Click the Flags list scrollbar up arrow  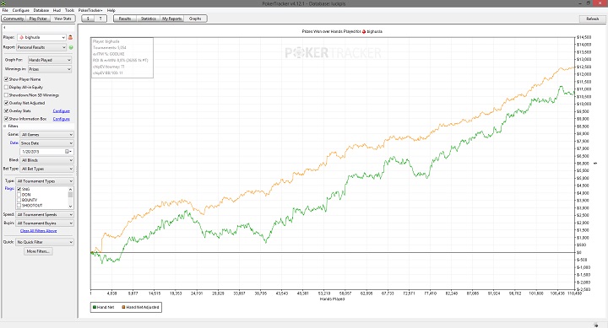point(71,189)
